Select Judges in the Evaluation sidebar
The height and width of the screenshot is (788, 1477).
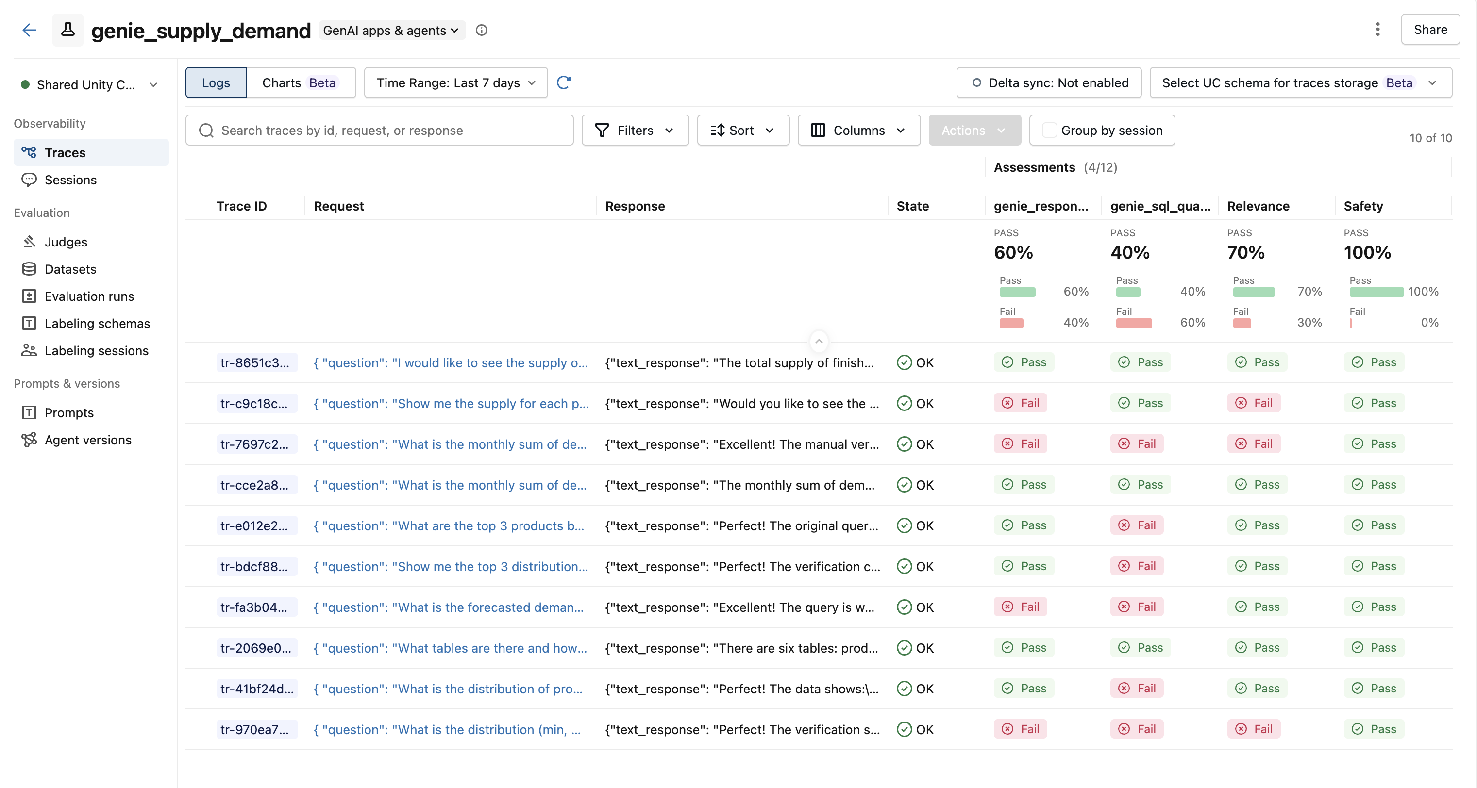point(66,242)
